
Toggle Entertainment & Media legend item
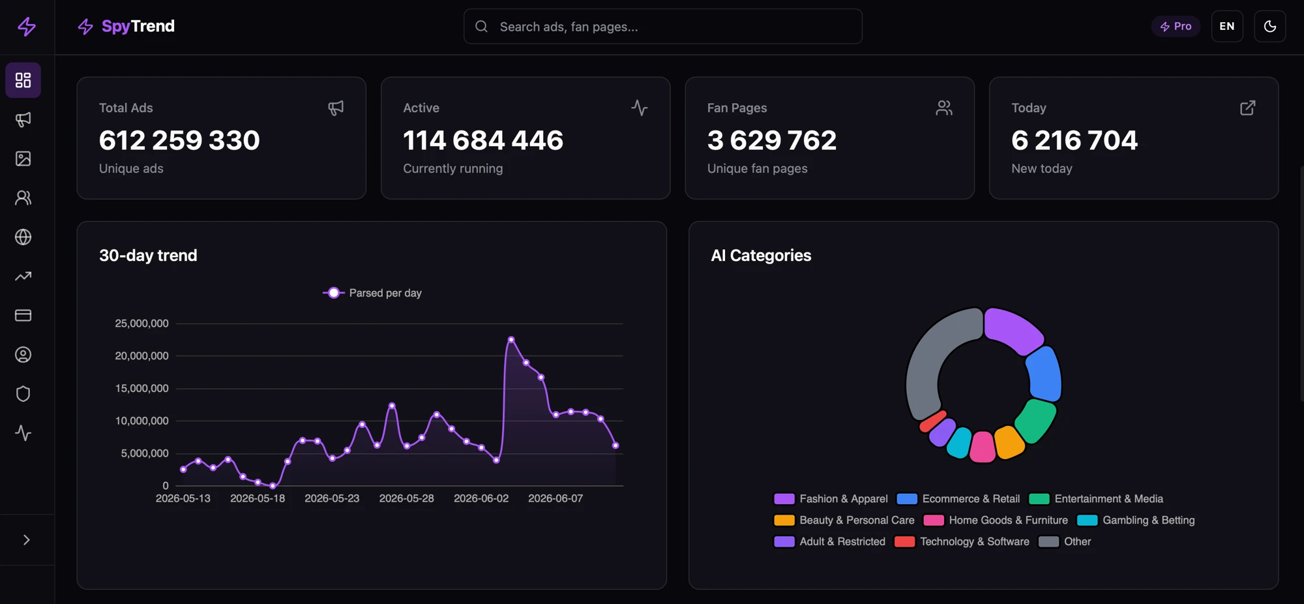tap(1096, 498)
